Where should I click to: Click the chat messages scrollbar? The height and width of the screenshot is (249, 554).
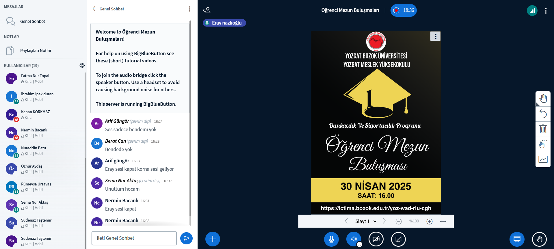tap(190, 118)
